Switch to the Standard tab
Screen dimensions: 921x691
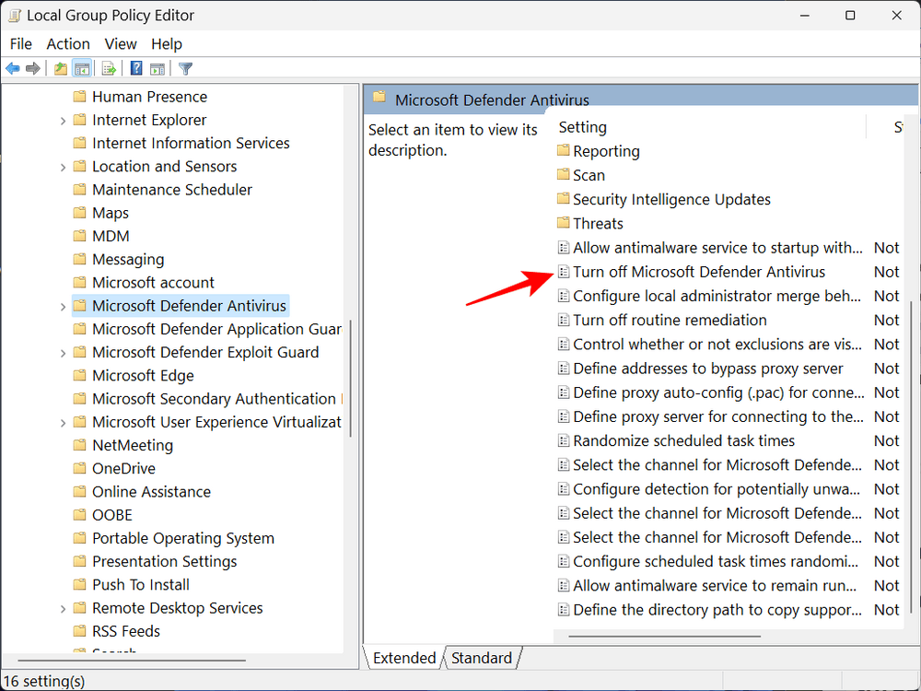coord(481,658)
